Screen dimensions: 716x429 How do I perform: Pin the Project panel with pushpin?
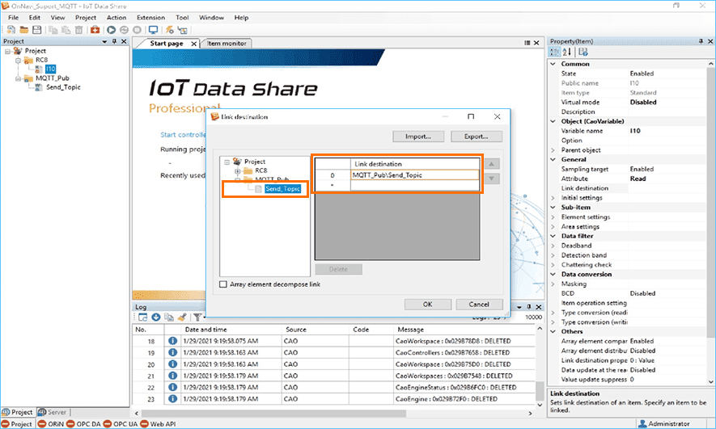[x=114, y=41]
